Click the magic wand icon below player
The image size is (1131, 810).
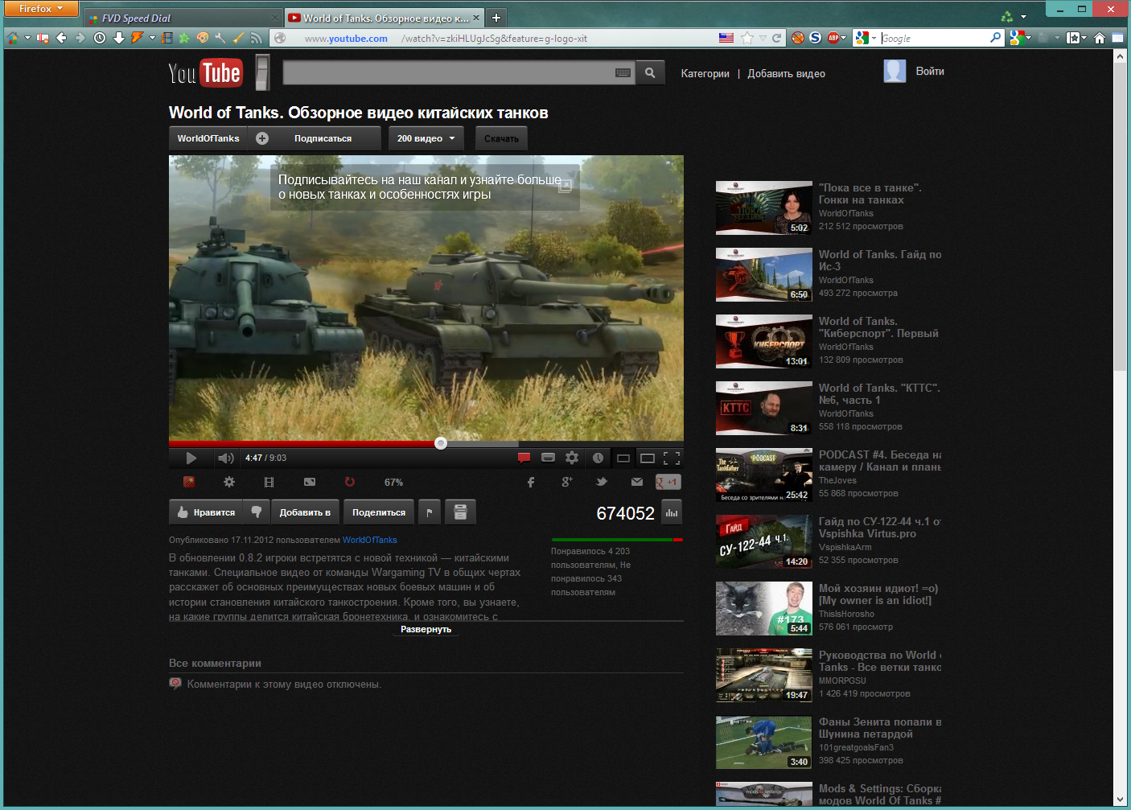coord(189,482)
